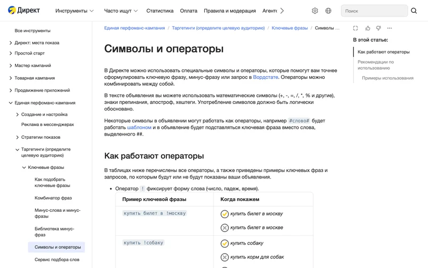Image resolution: width=428 pixels, height=268 pixels.
Task: Open Комбинатор фраз page
Action: tap(53, 198)
